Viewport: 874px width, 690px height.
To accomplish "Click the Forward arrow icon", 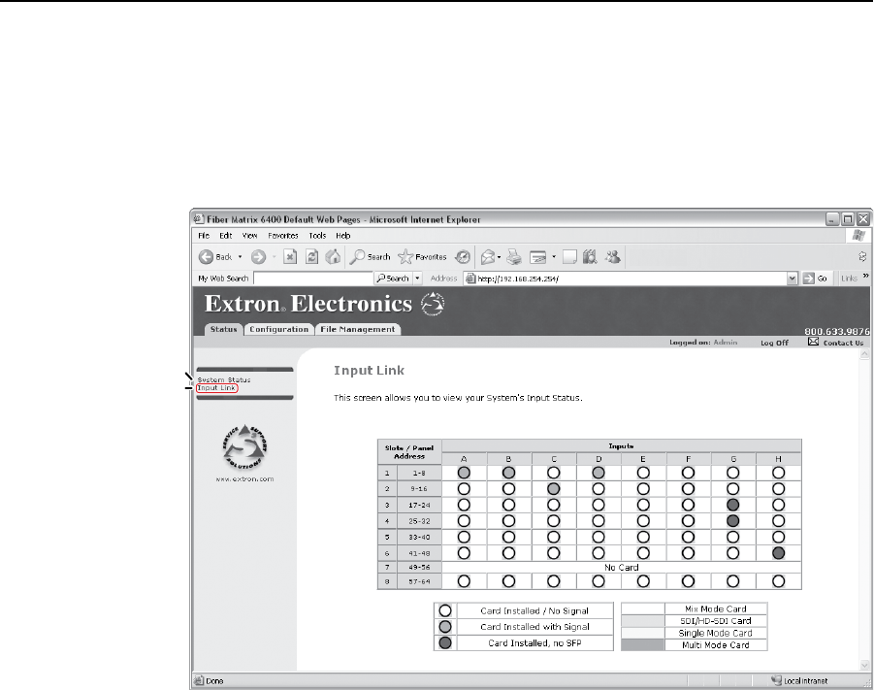I will point(258,257).
